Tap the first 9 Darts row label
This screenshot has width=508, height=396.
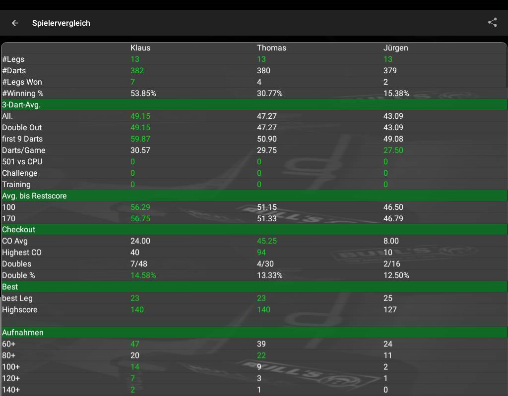tap(22, 139)
